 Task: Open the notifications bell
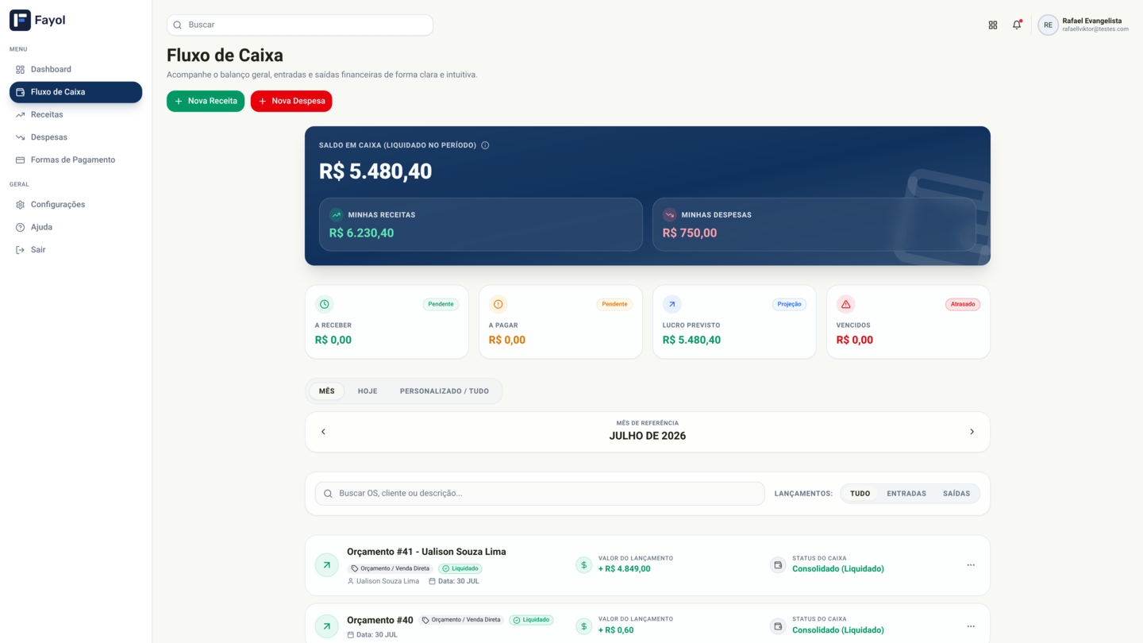click(x=1017, y=25)
